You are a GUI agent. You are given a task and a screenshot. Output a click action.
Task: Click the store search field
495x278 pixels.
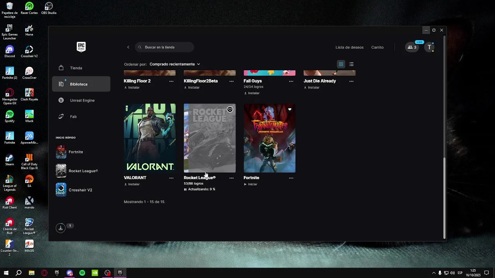164,47
